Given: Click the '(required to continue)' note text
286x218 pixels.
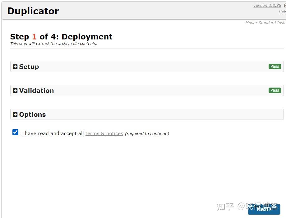Looking at the screenshot, I should pos(147,134).
